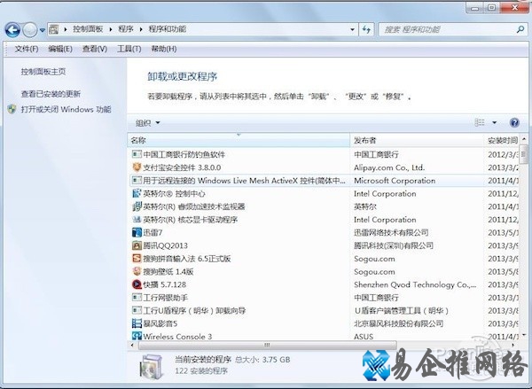
Task: Click the search magnifier icon
Action: point(520,30)
